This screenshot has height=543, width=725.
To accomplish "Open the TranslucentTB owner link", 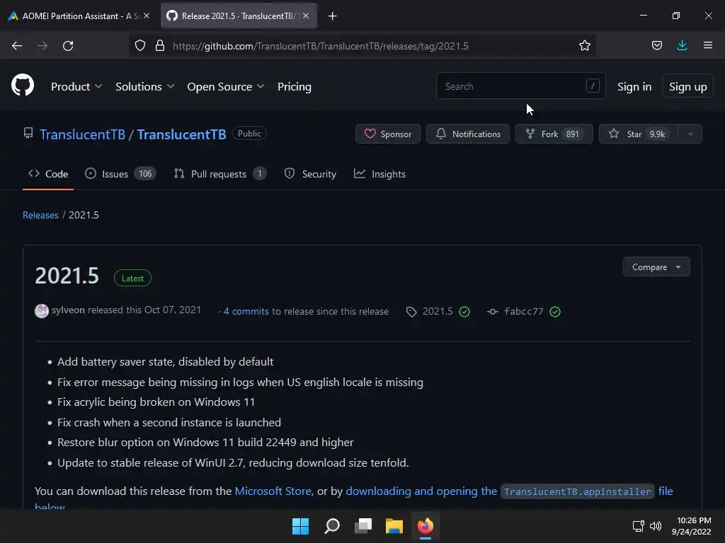I will pyautogui.click(x=82, y=134).
